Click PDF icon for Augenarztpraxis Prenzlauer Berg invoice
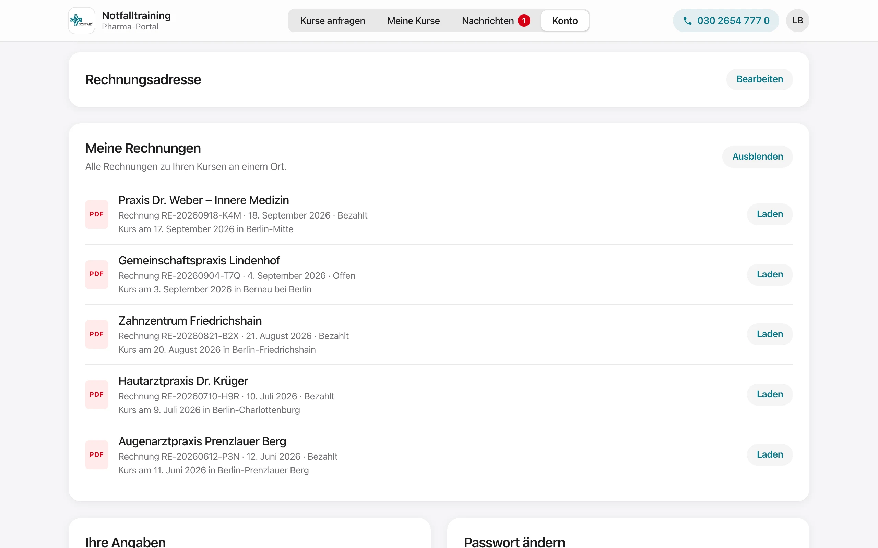This screenshot has height=548, width=878. click(96, 454)
